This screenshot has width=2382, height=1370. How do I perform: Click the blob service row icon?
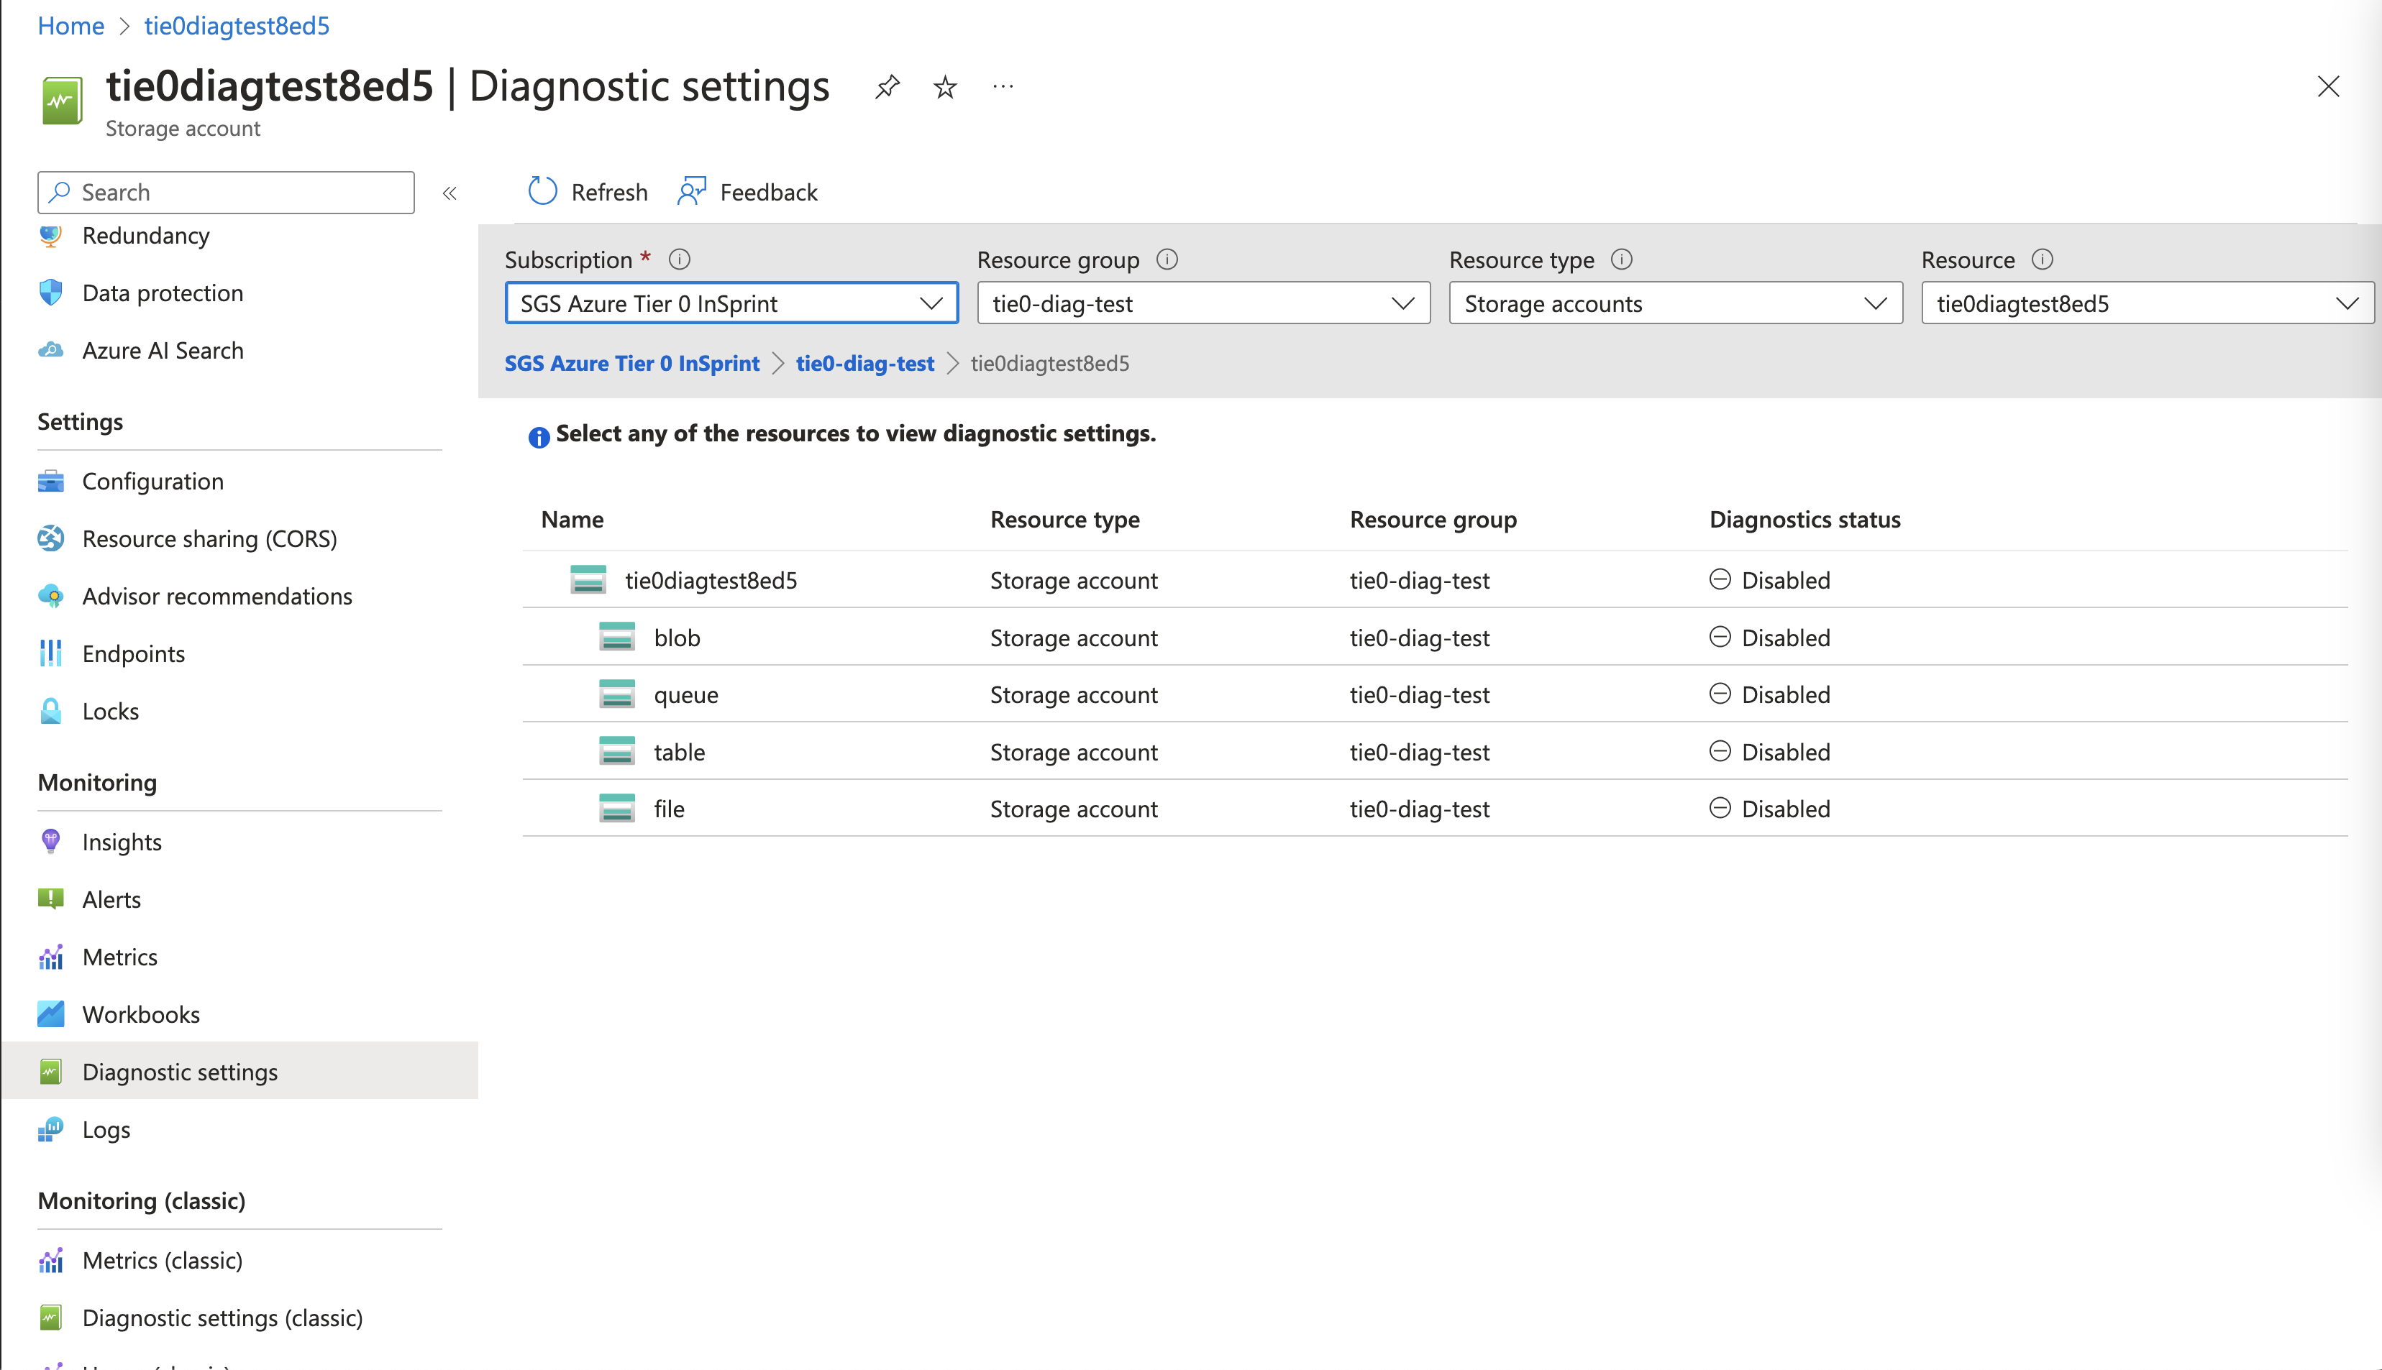(616, 637)
